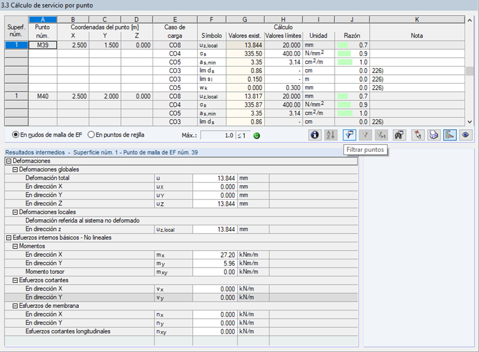Click existing value 13.817 in table

245,96
